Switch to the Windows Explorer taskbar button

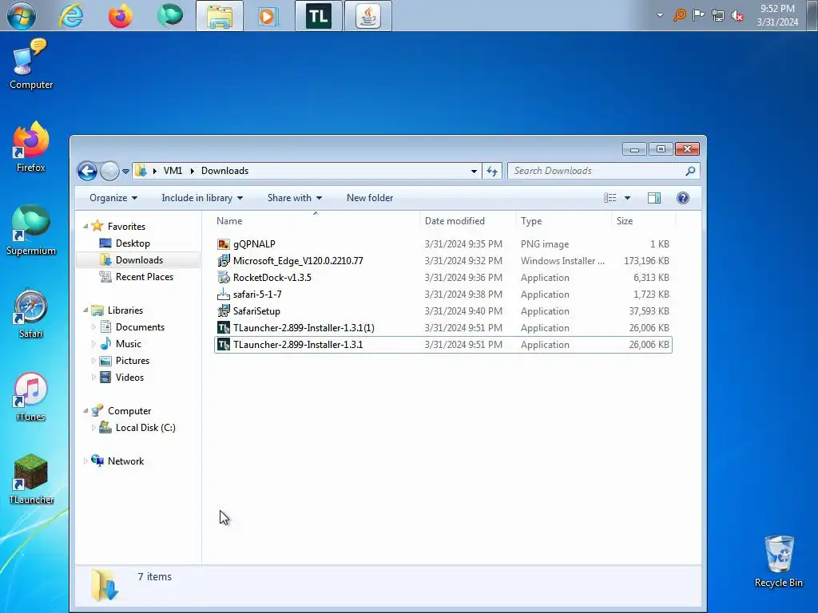220,16
